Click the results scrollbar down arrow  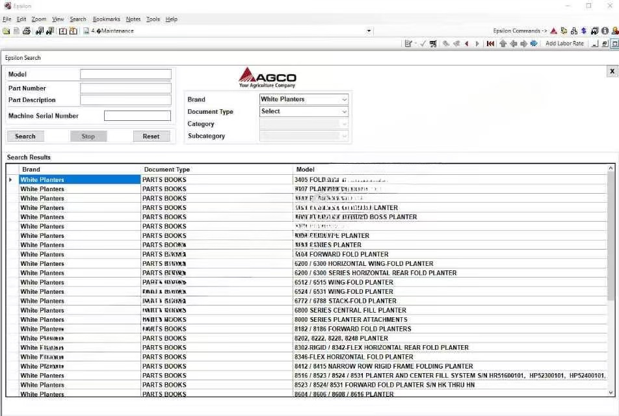pos(611,393)
